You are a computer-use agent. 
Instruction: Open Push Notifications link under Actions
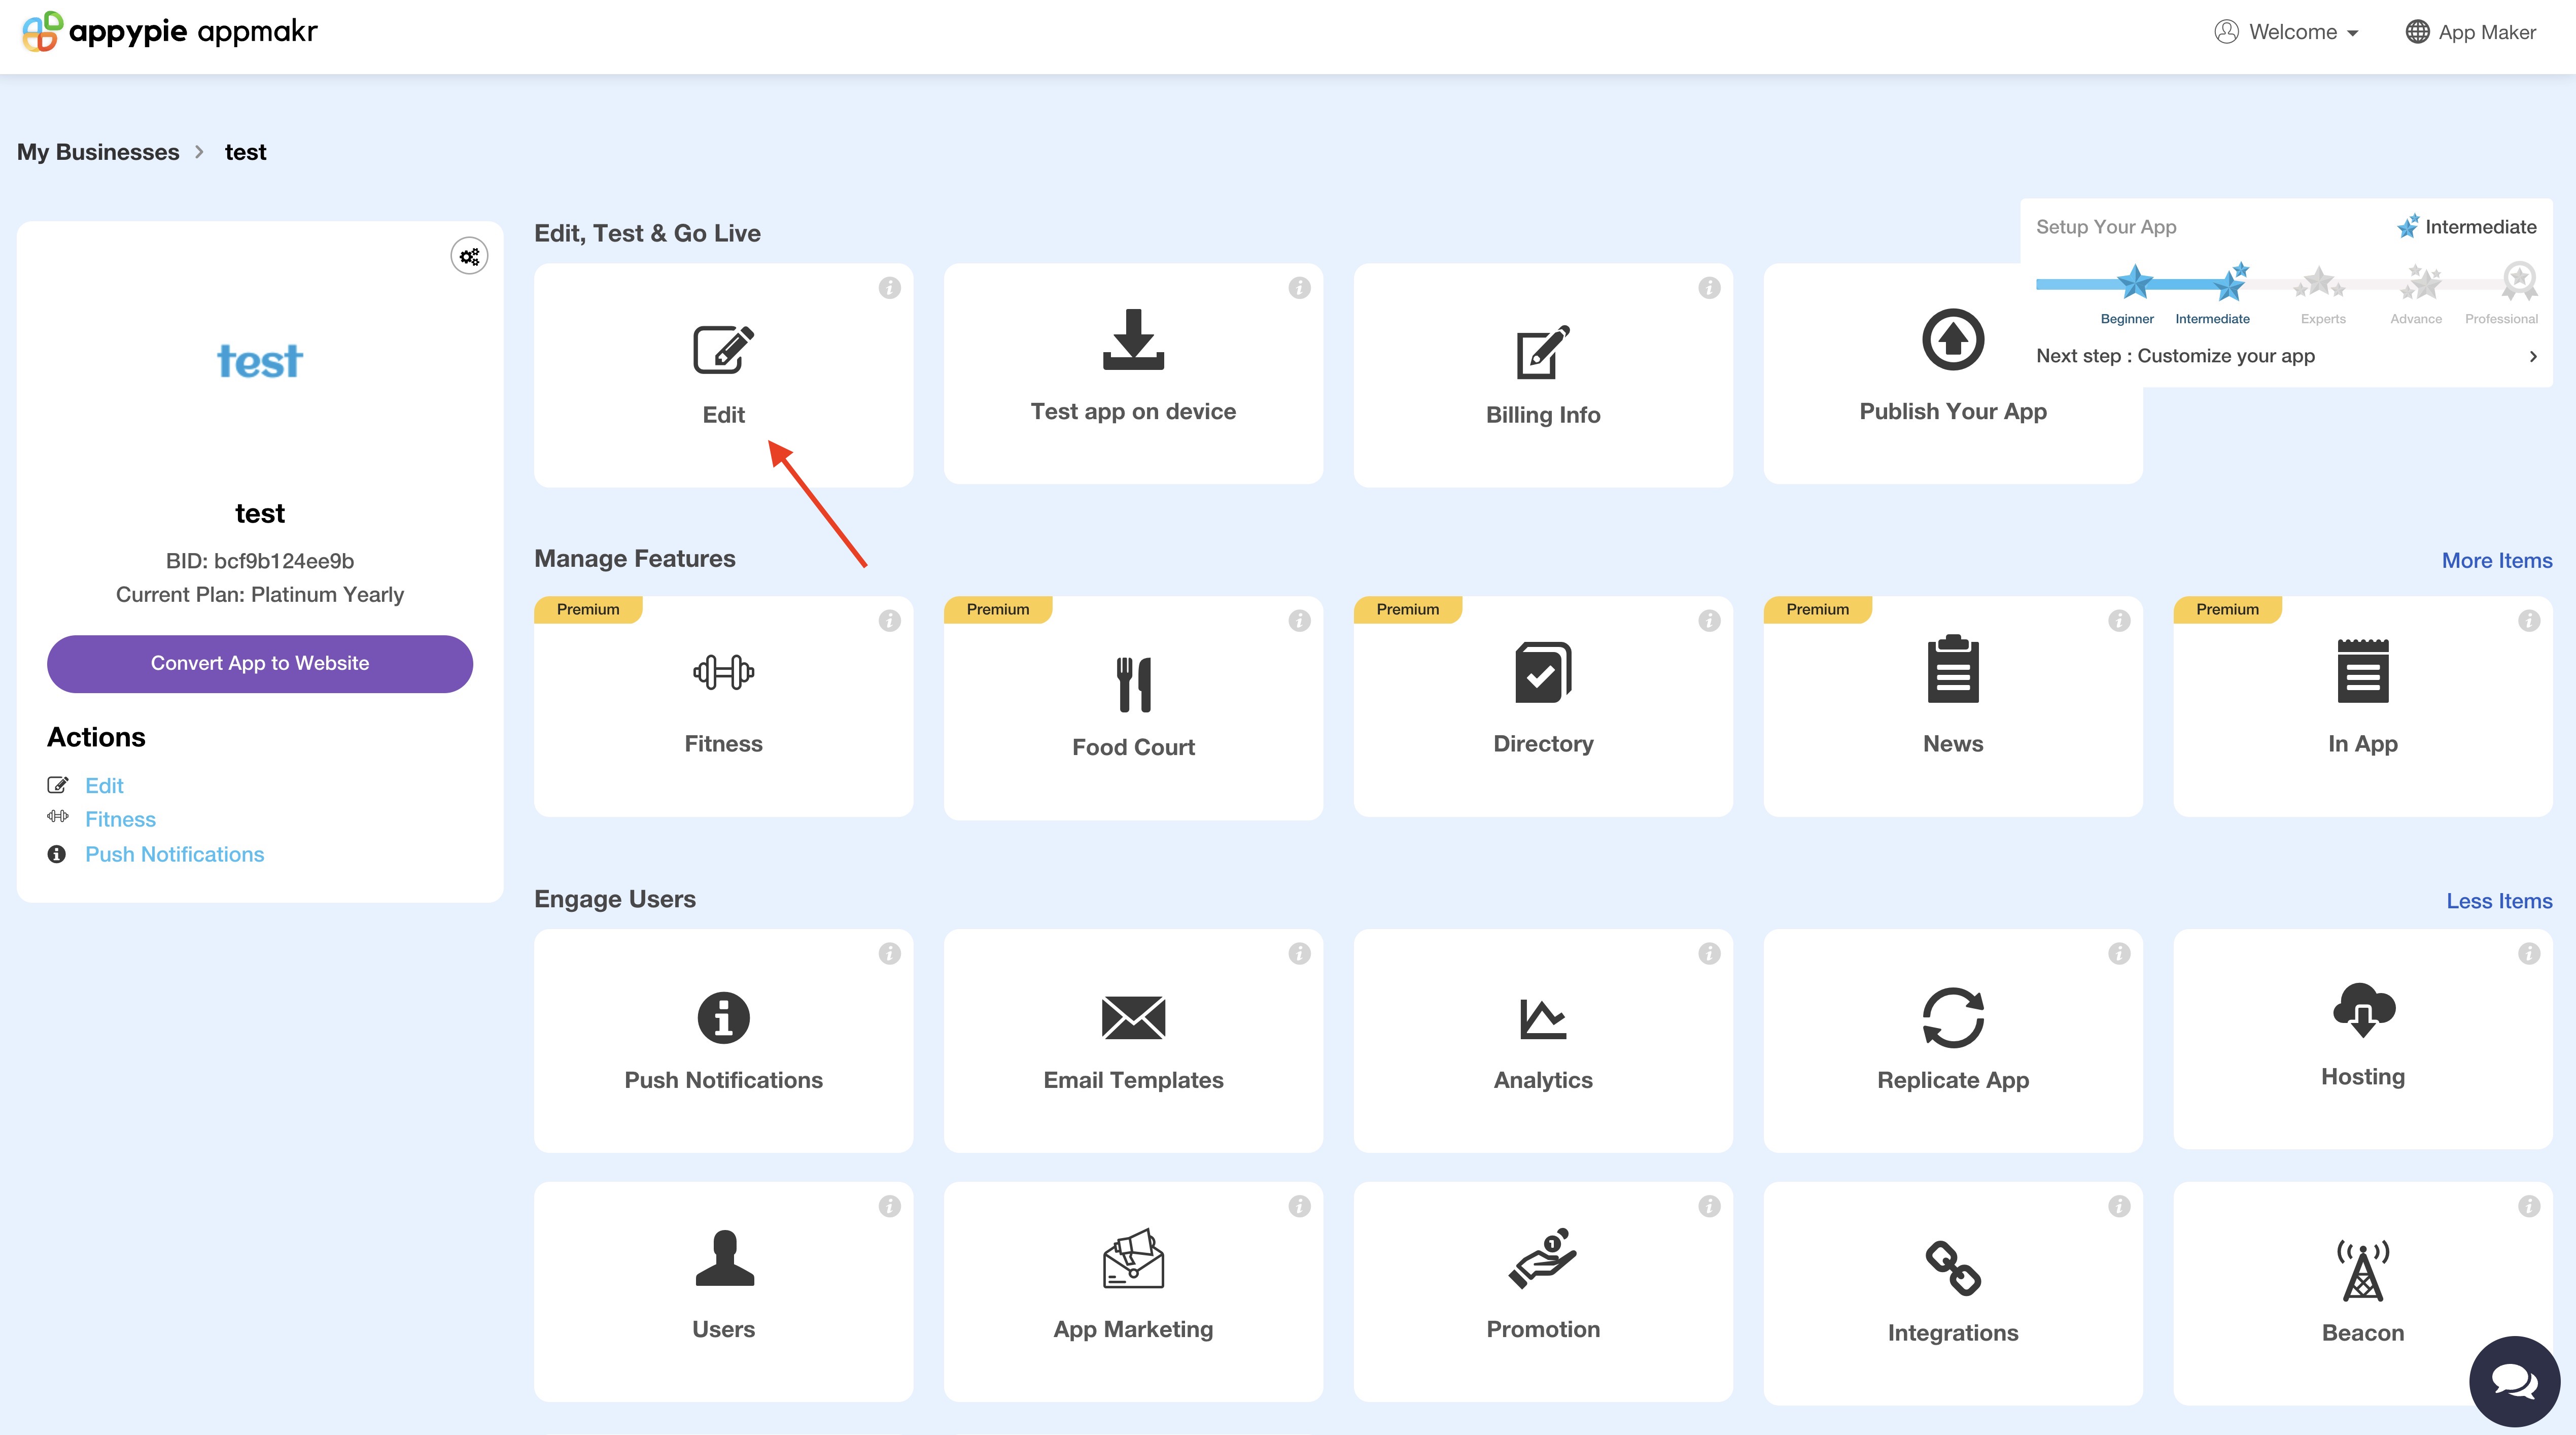coord(174,855)
